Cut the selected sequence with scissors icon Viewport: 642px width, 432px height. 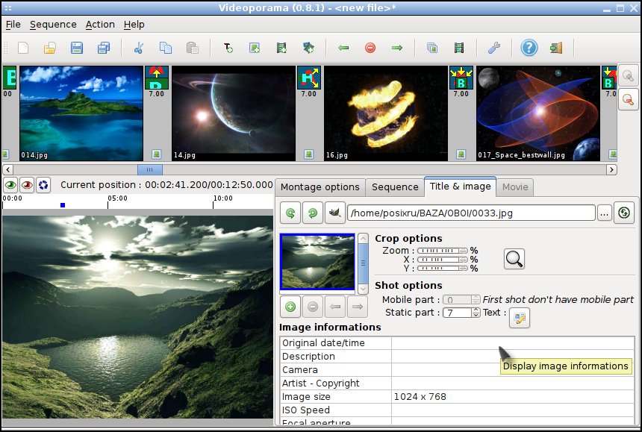coord(139,48)
